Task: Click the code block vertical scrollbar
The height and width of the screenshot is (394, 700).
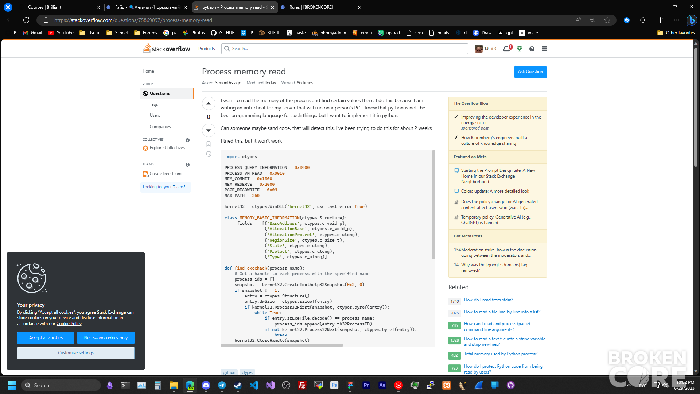Action: (x=433, y=205)
